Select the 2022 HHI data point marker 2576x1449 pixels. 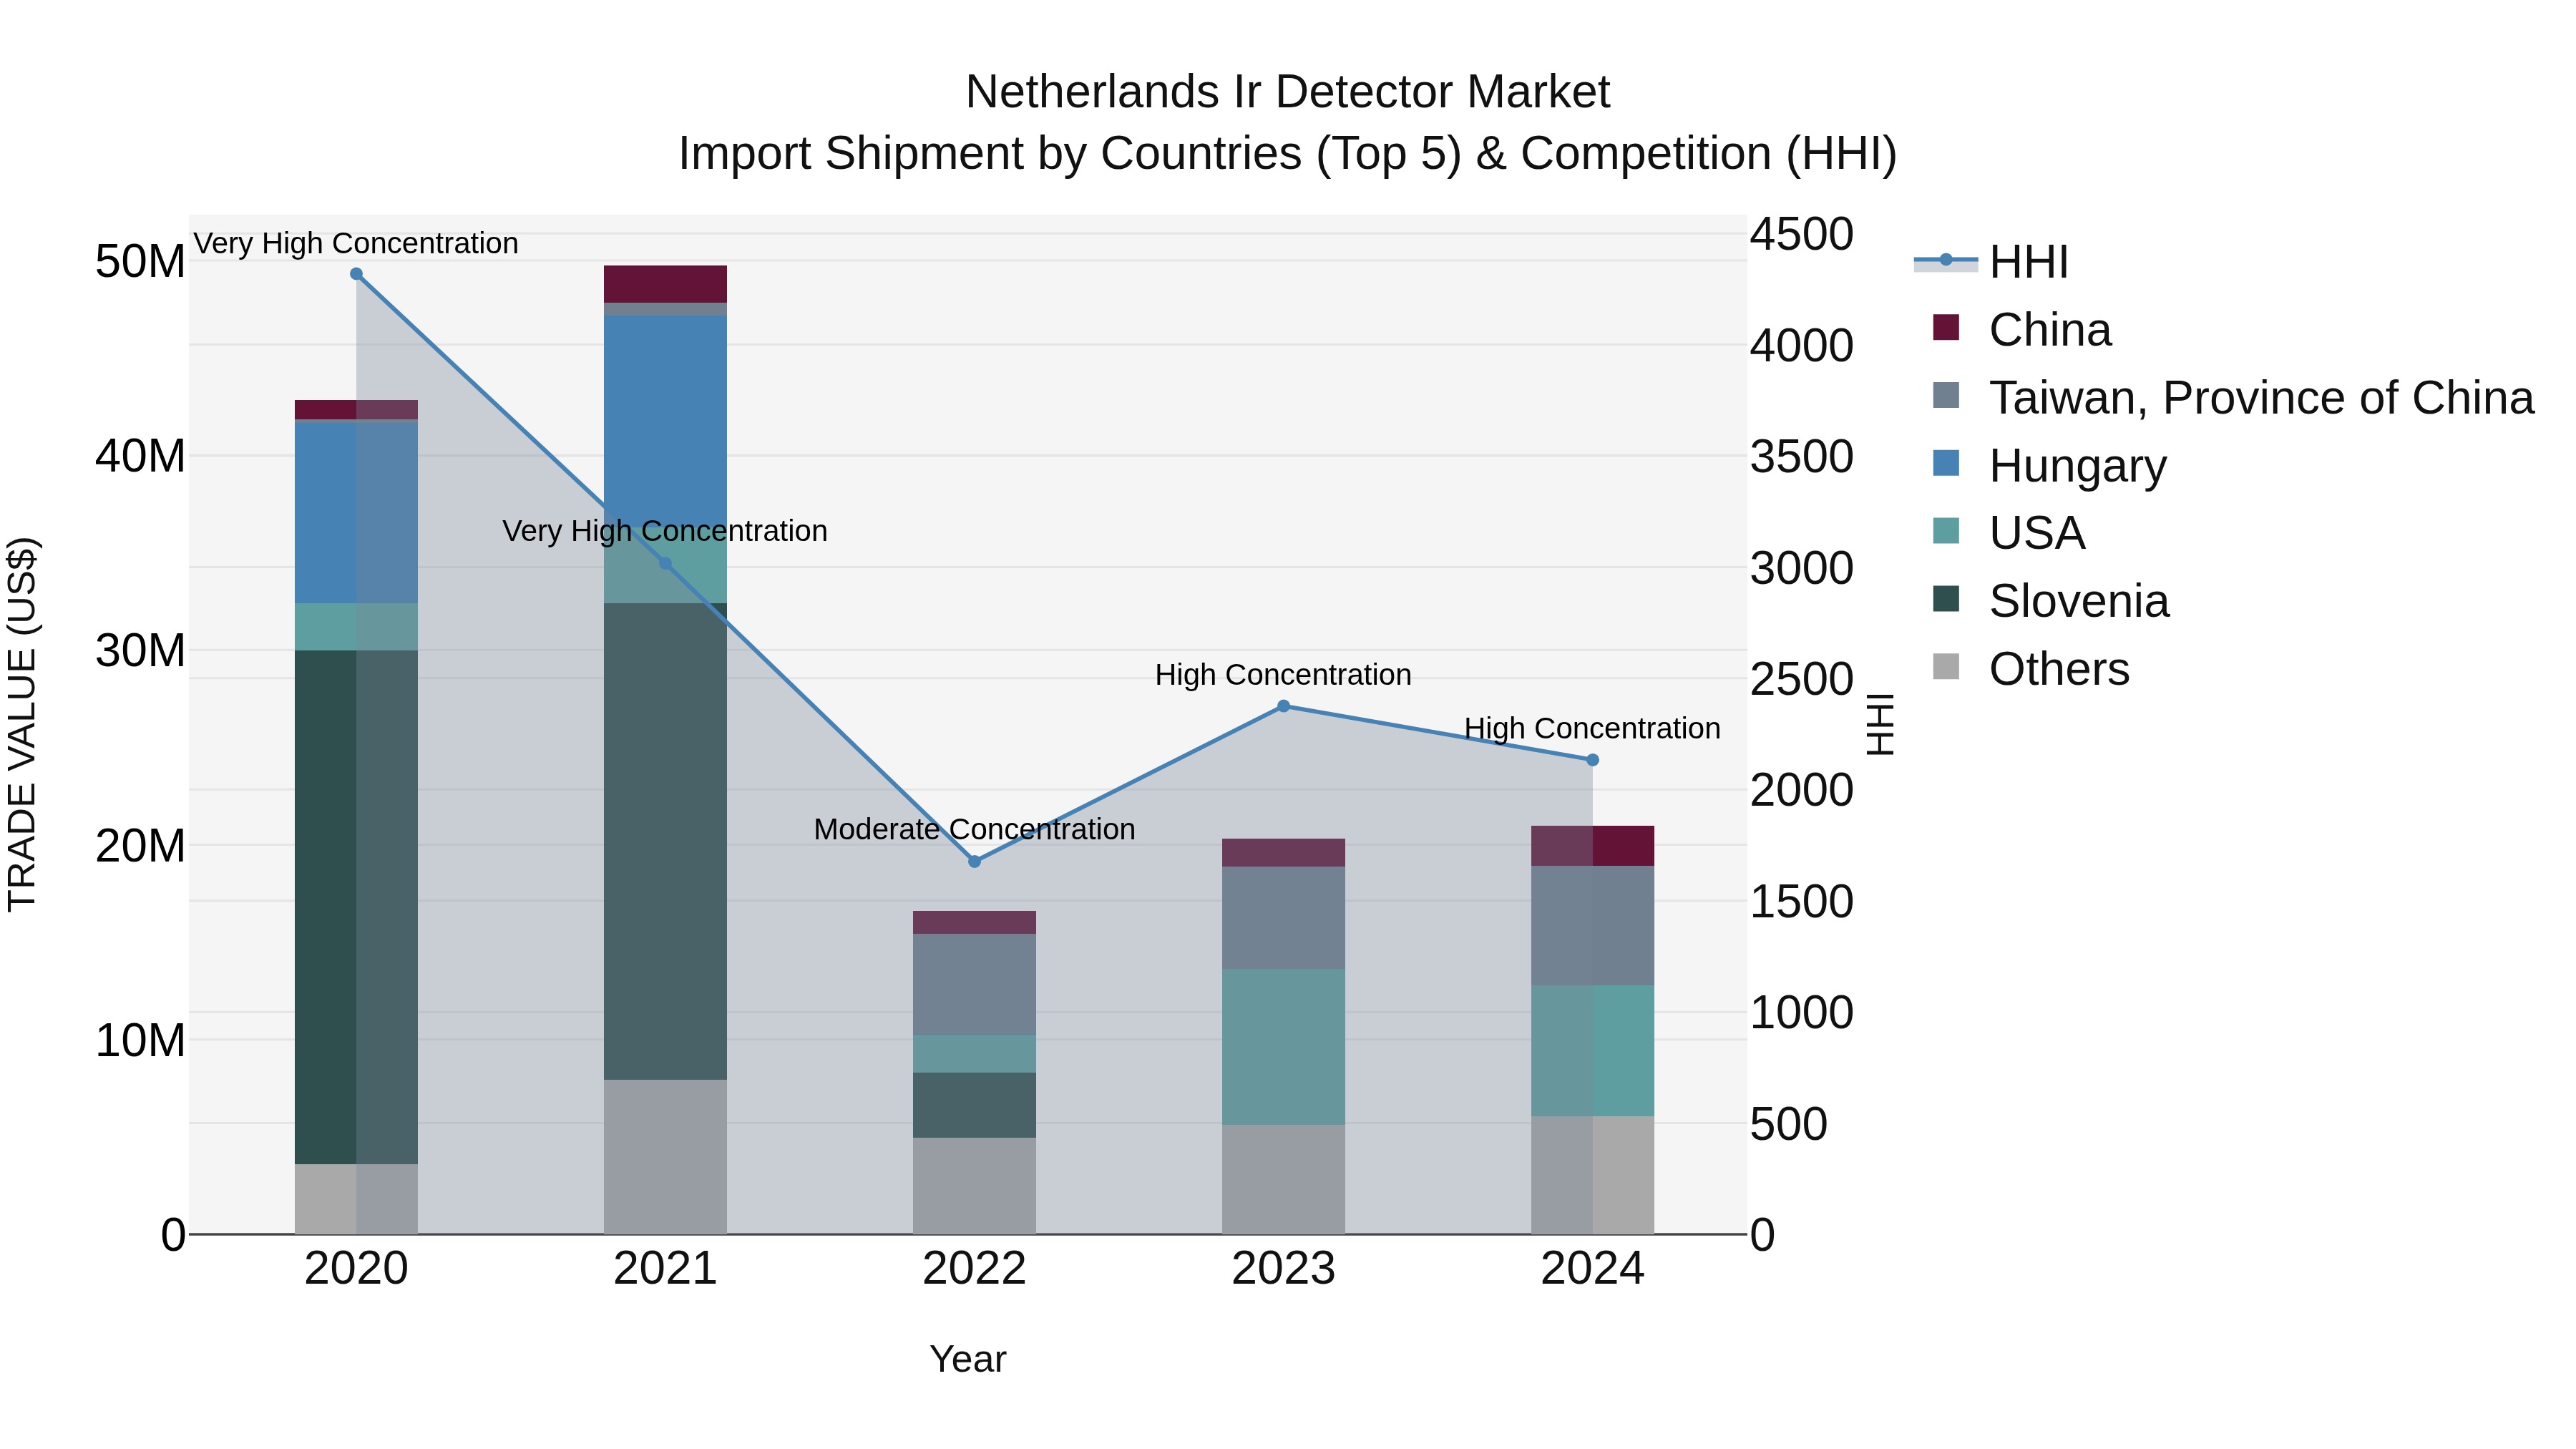pyautogui.click(x=975, y=861)
